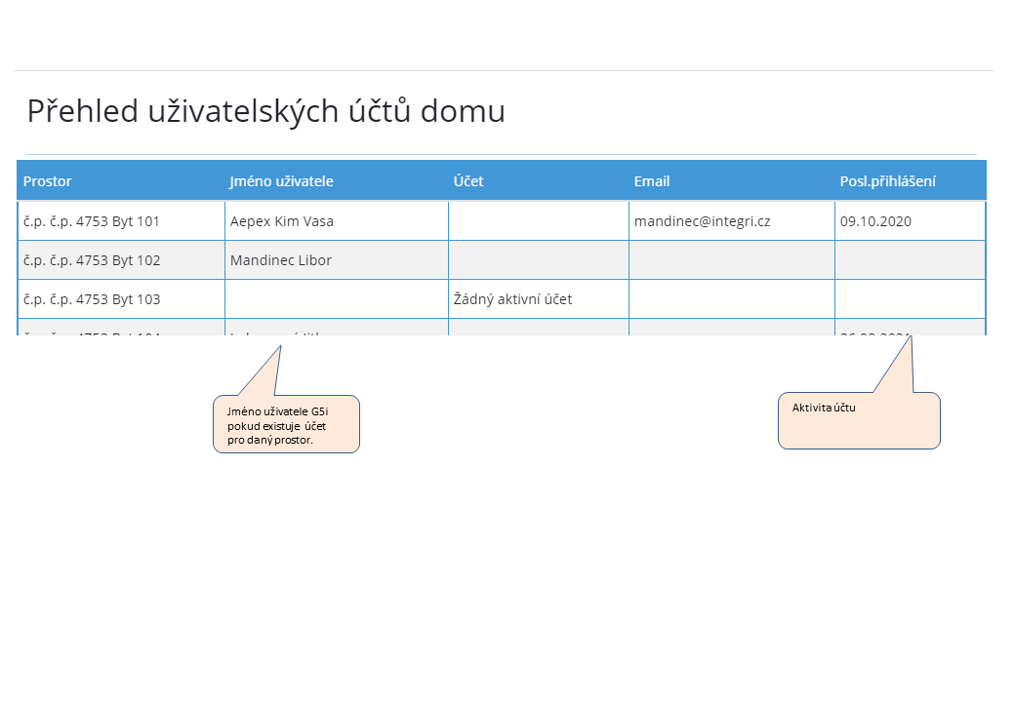This screenshot has width=1015, height=702.
Task: Open email mandinec@integri.cz
Action: click(x=702, y=221)
